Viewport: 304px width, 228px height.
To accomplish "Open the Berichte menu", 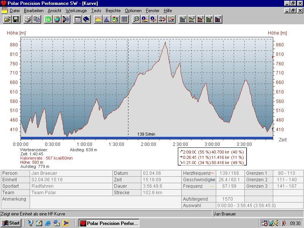I will [x=113, y=11].
